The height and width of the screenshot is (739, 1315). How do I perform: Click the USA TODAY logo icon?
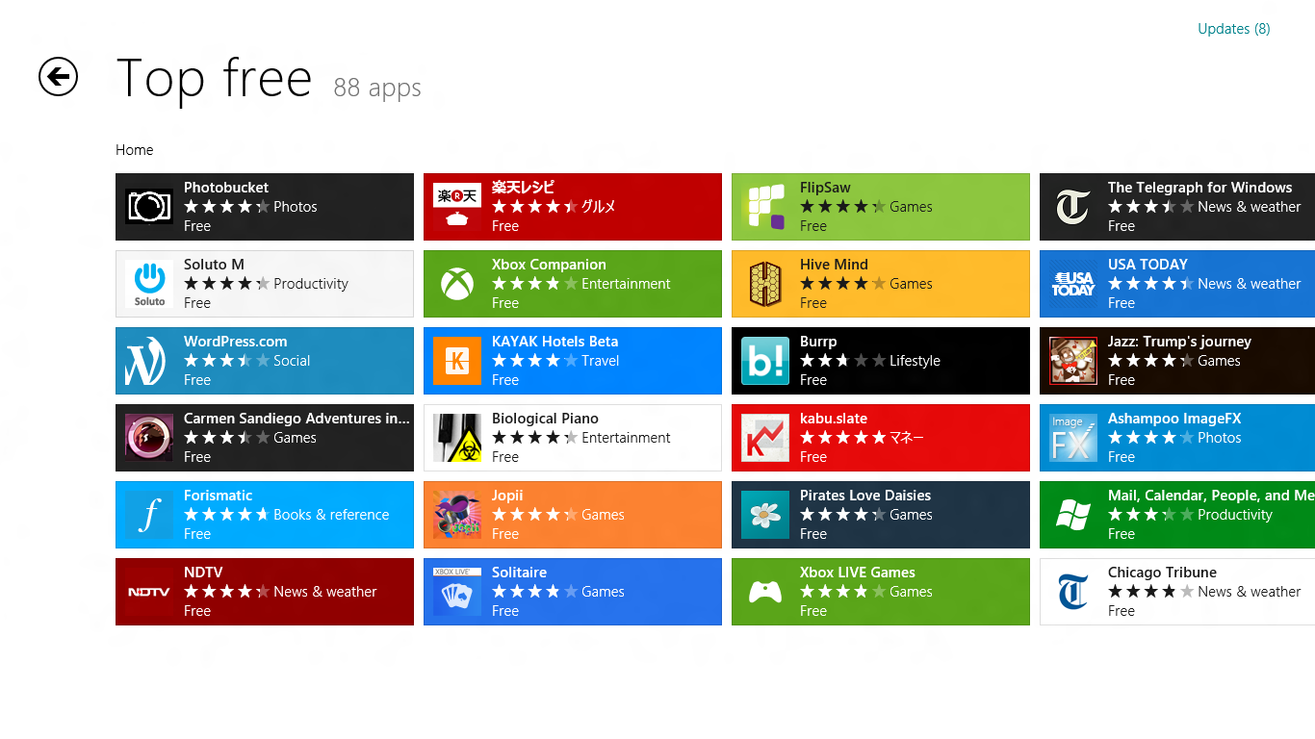(x=1073, y=284)
